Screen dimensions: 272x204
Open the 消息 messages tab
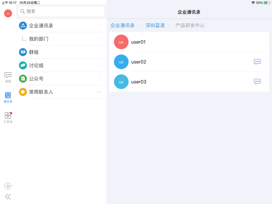pos(8,77)
